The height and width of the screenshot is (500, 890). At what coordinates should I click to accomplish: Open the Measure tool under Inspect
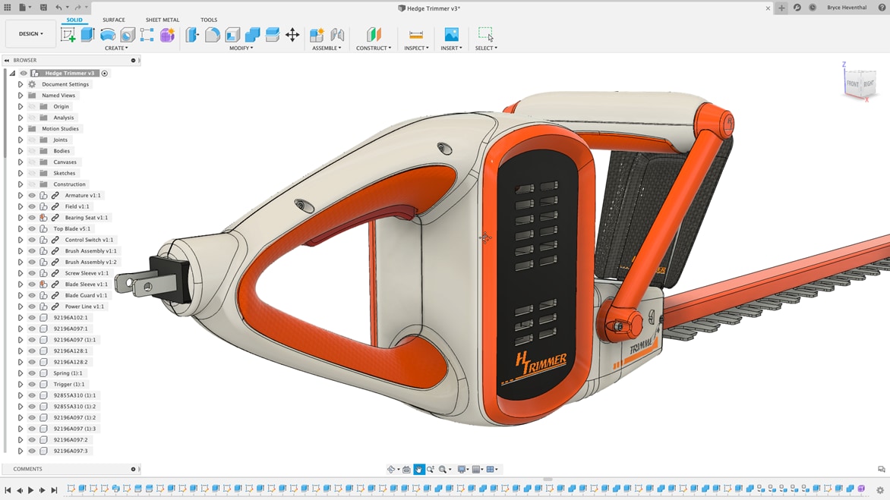[415, 33]
